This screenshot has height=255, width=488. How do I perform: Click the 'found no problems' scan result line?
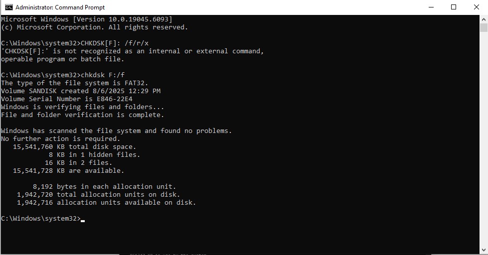pyautogui.click(x=116, y=131)
